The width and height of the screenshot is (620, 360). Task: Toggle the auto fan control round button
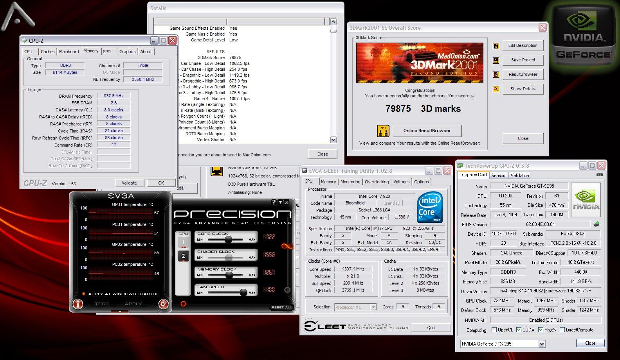point(287,290)
